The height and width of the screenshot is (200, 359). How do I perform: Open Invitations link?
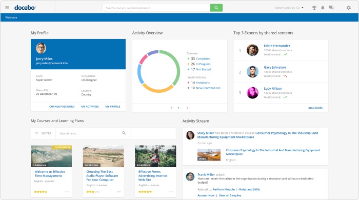(x=203, y=83)
